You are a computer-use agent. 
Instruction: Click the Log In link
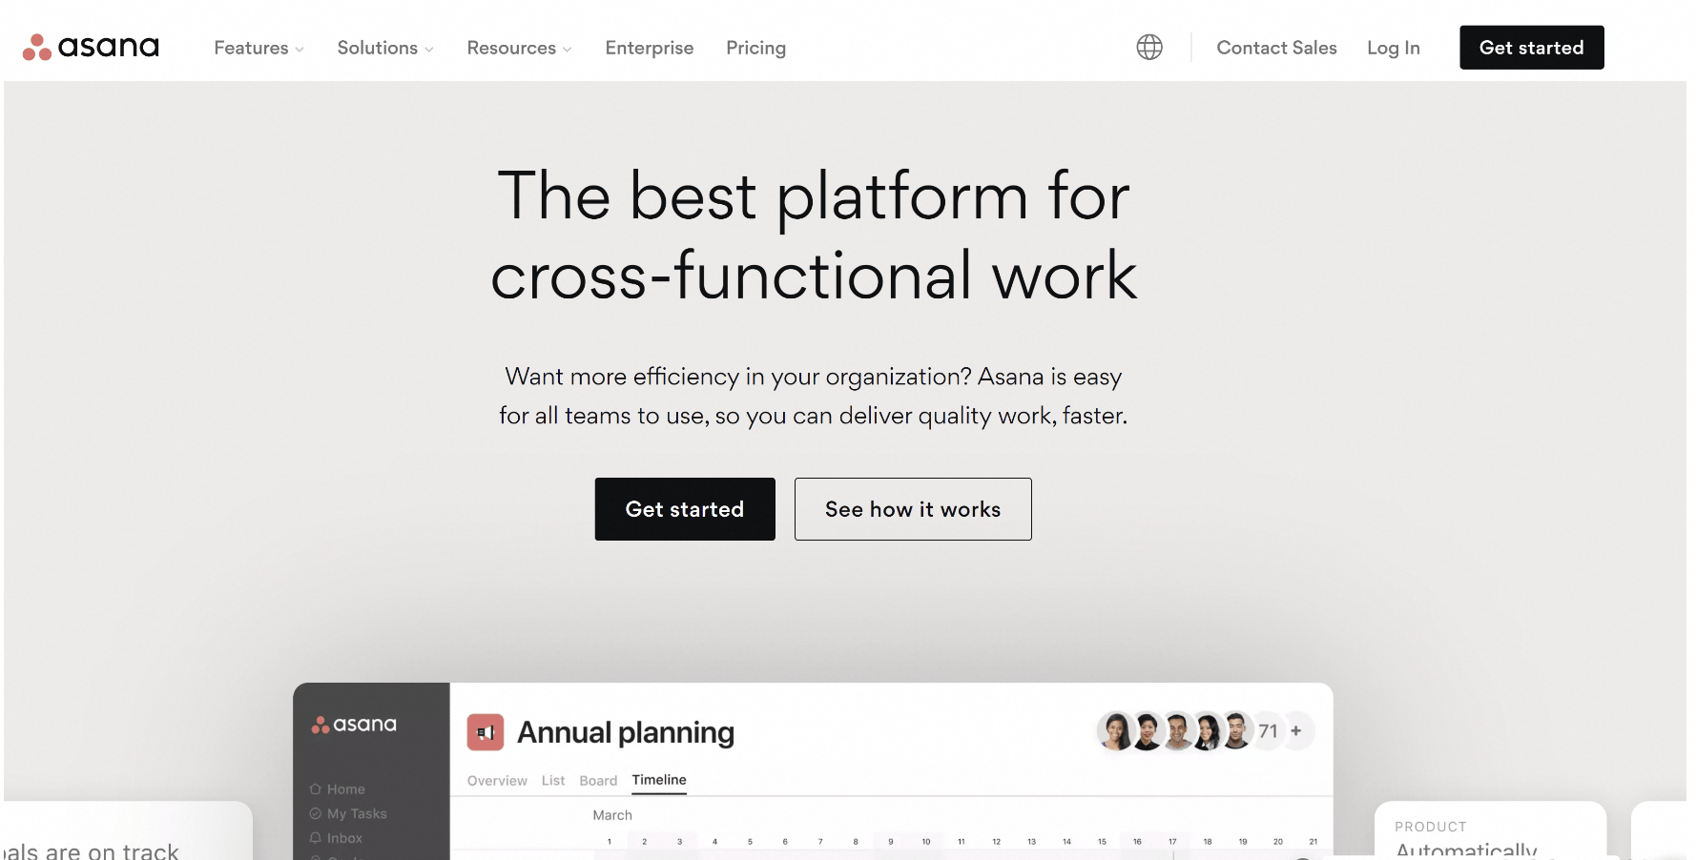(1394, 48)
